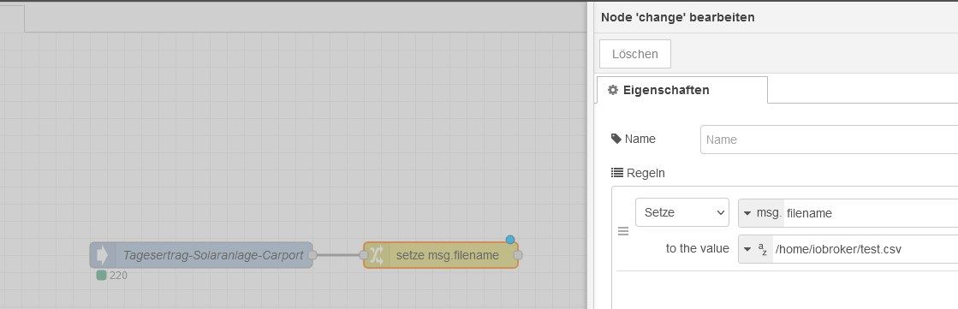Viewport: 958px width, 309px height.
Task: Click the shuffle icon on the change node
Action: coord(377,255)
